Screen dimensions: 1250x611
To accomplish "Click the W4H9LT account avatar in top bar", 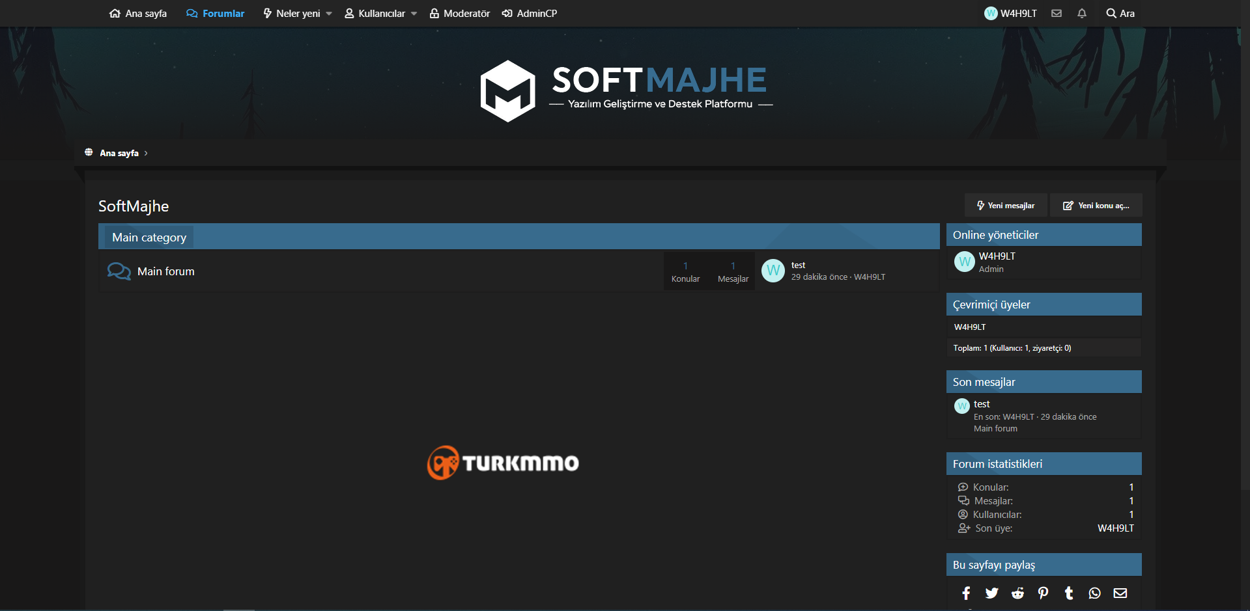I will (x=991, y=13).
